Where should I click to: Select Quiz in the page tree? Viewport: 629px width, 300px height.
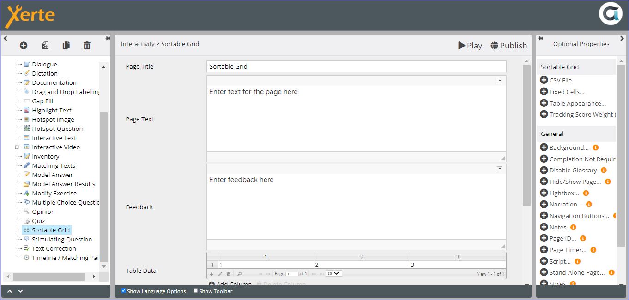[x=38, y=221]
